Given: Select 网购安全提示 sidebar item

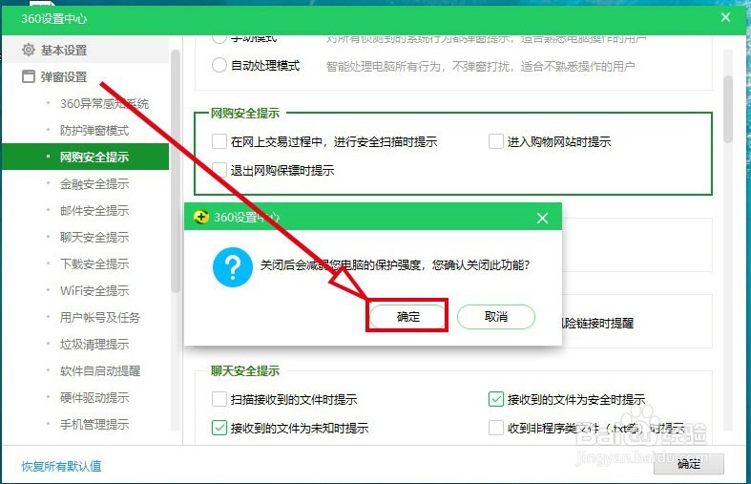Looking at the screenshot, I should tap(85, 157).
